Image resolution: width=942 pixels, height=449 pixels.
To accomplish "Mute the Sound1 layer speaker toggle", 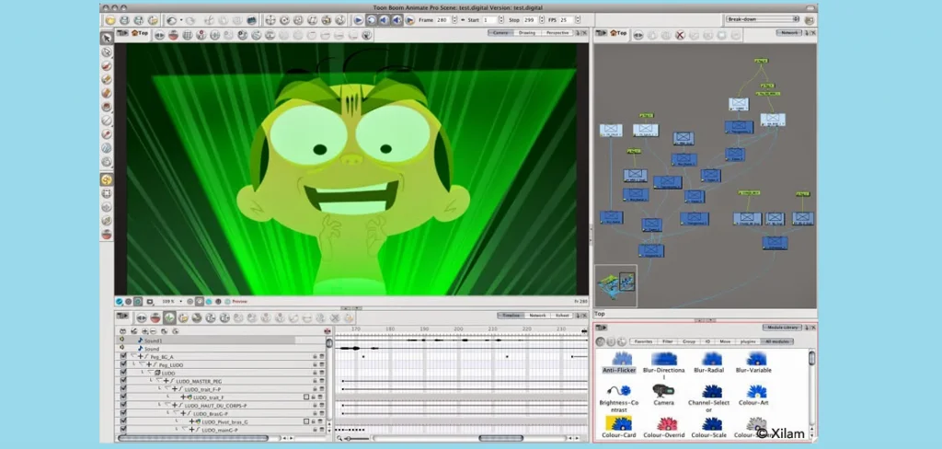I will 122,340.
